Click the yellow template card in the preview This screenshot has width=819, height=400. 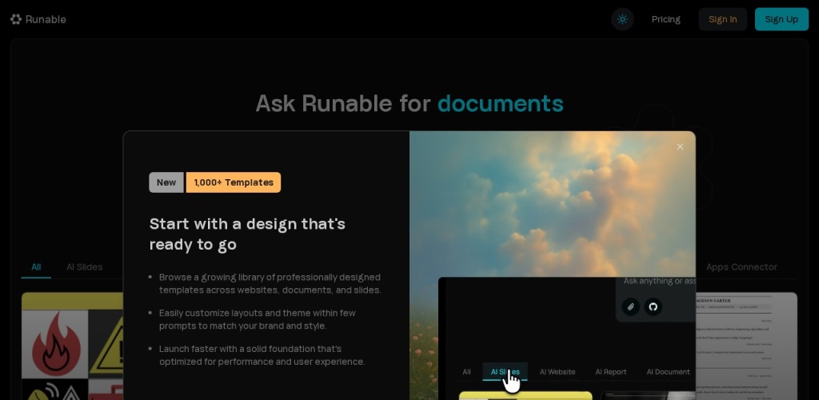coord(525,396)
